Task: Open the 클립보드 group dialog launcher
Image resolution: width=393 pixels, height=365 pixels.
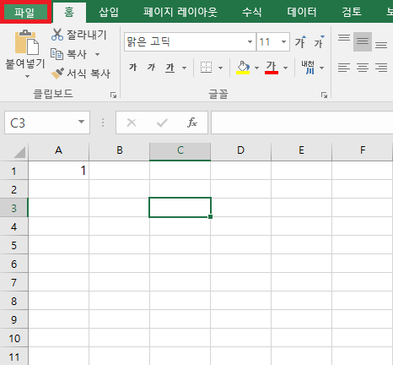Action: 113,95
